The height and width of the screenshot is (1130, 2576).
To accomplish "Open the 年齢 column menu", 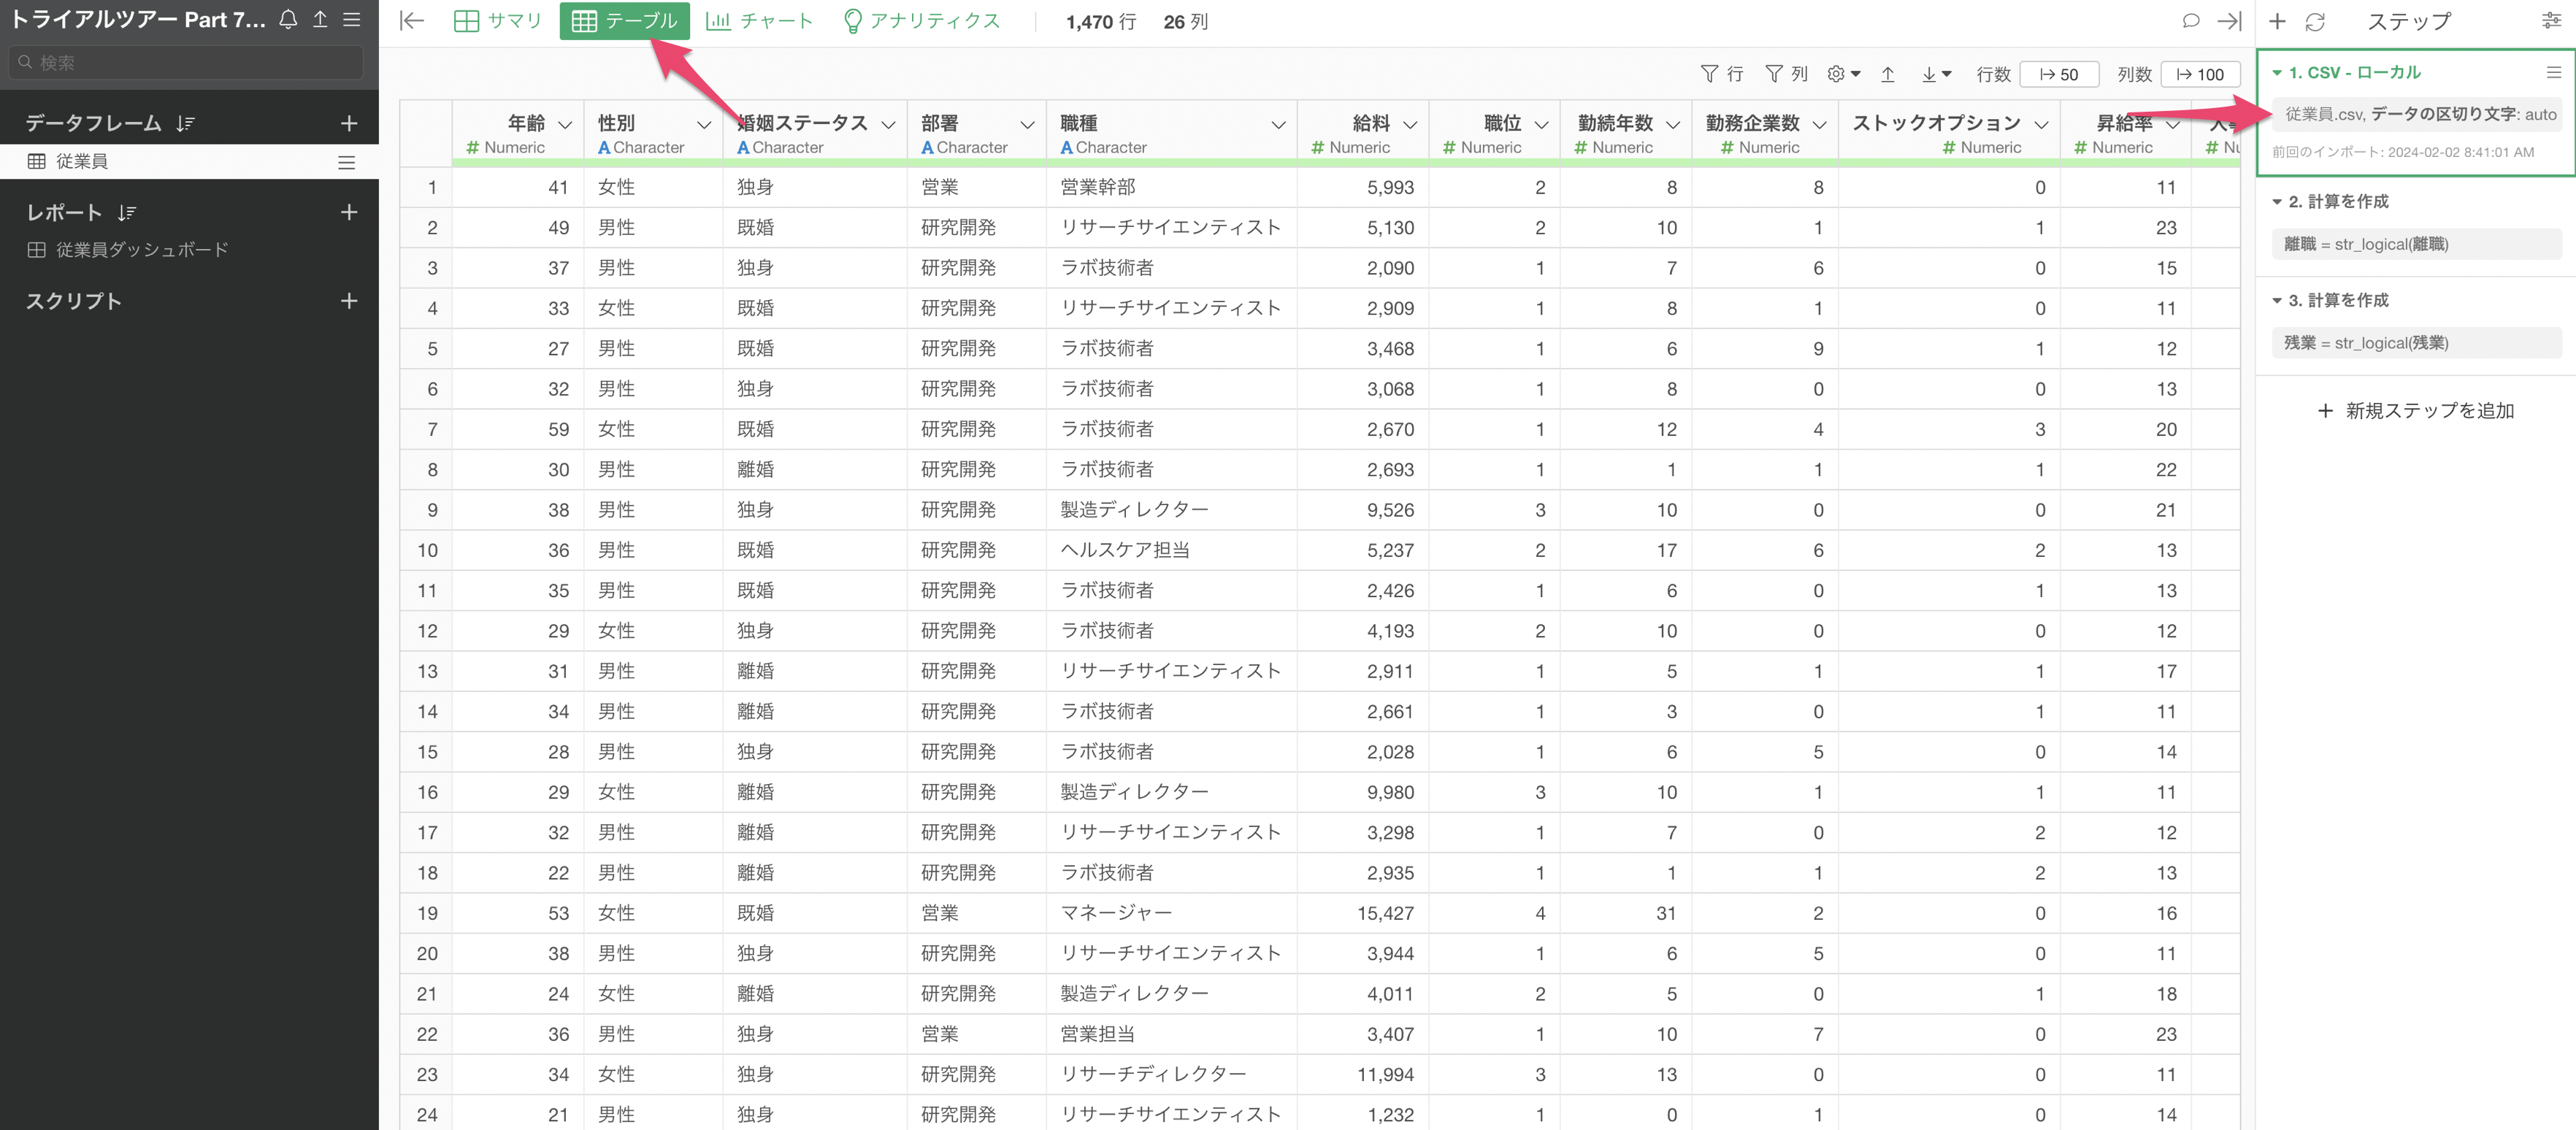I will click(565, 125).
